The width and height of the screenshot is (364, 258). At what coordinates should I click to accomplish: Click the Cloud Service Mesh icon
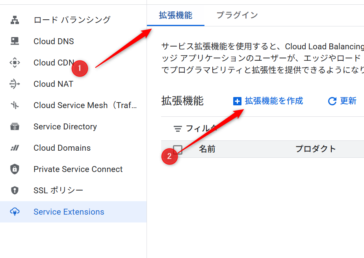pos(15,105)
